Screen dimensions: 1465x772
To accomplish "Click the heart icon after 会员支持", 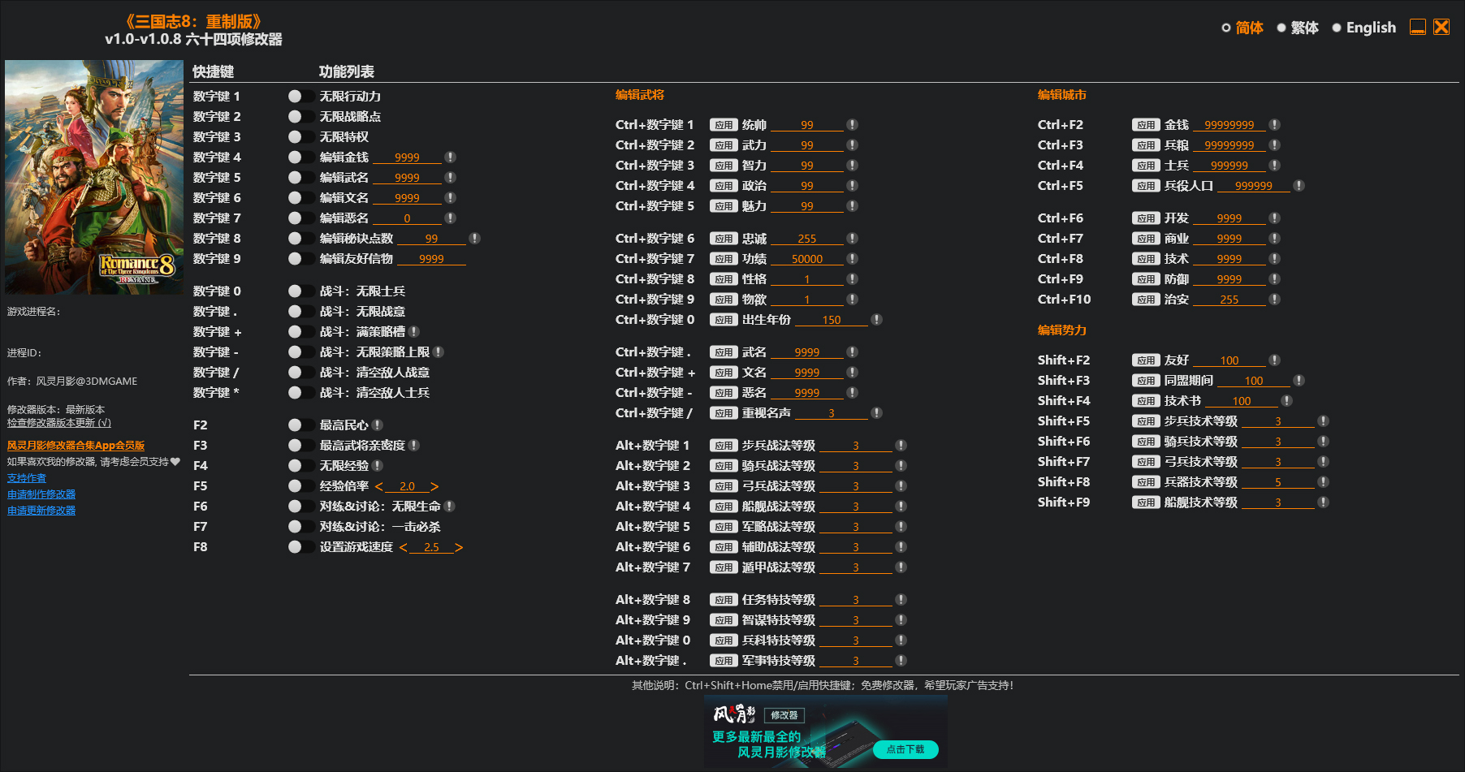I will (x=175, y=462).
